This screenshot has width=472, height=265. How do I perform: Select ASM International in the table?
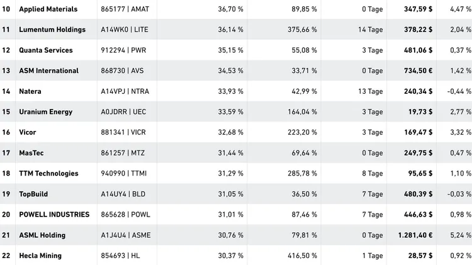[x=49, y=71]
